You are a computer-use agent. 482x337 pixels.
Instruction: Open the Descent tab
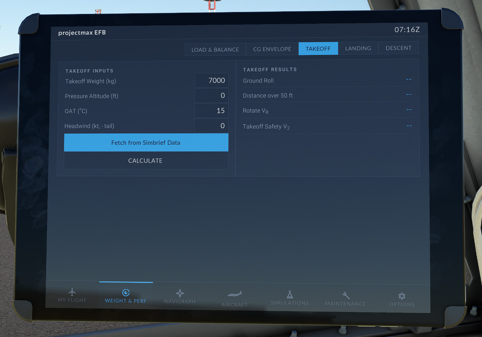[398, 48]
